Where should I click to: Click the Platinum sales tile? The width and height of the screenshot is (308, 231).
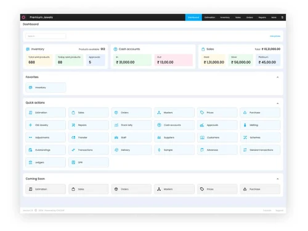[x=268, y=60]
